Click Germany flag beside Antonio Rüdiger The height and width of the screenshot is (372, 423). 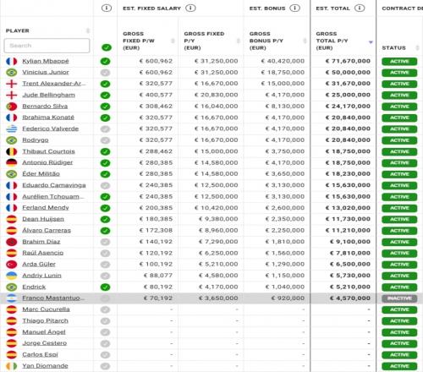point(12,162)
